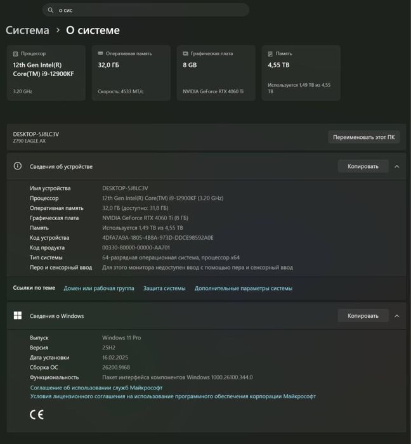Select the 'Пакет интерфейса компонентов Windows' value
Screen dimensions: 411x444
tap(178, 377)
